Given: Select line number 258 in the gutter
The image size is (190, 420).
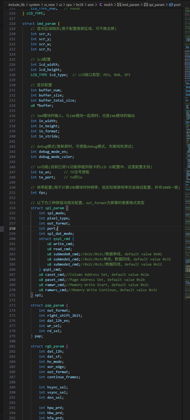Looking at the screenshot, I should (12, 228).
